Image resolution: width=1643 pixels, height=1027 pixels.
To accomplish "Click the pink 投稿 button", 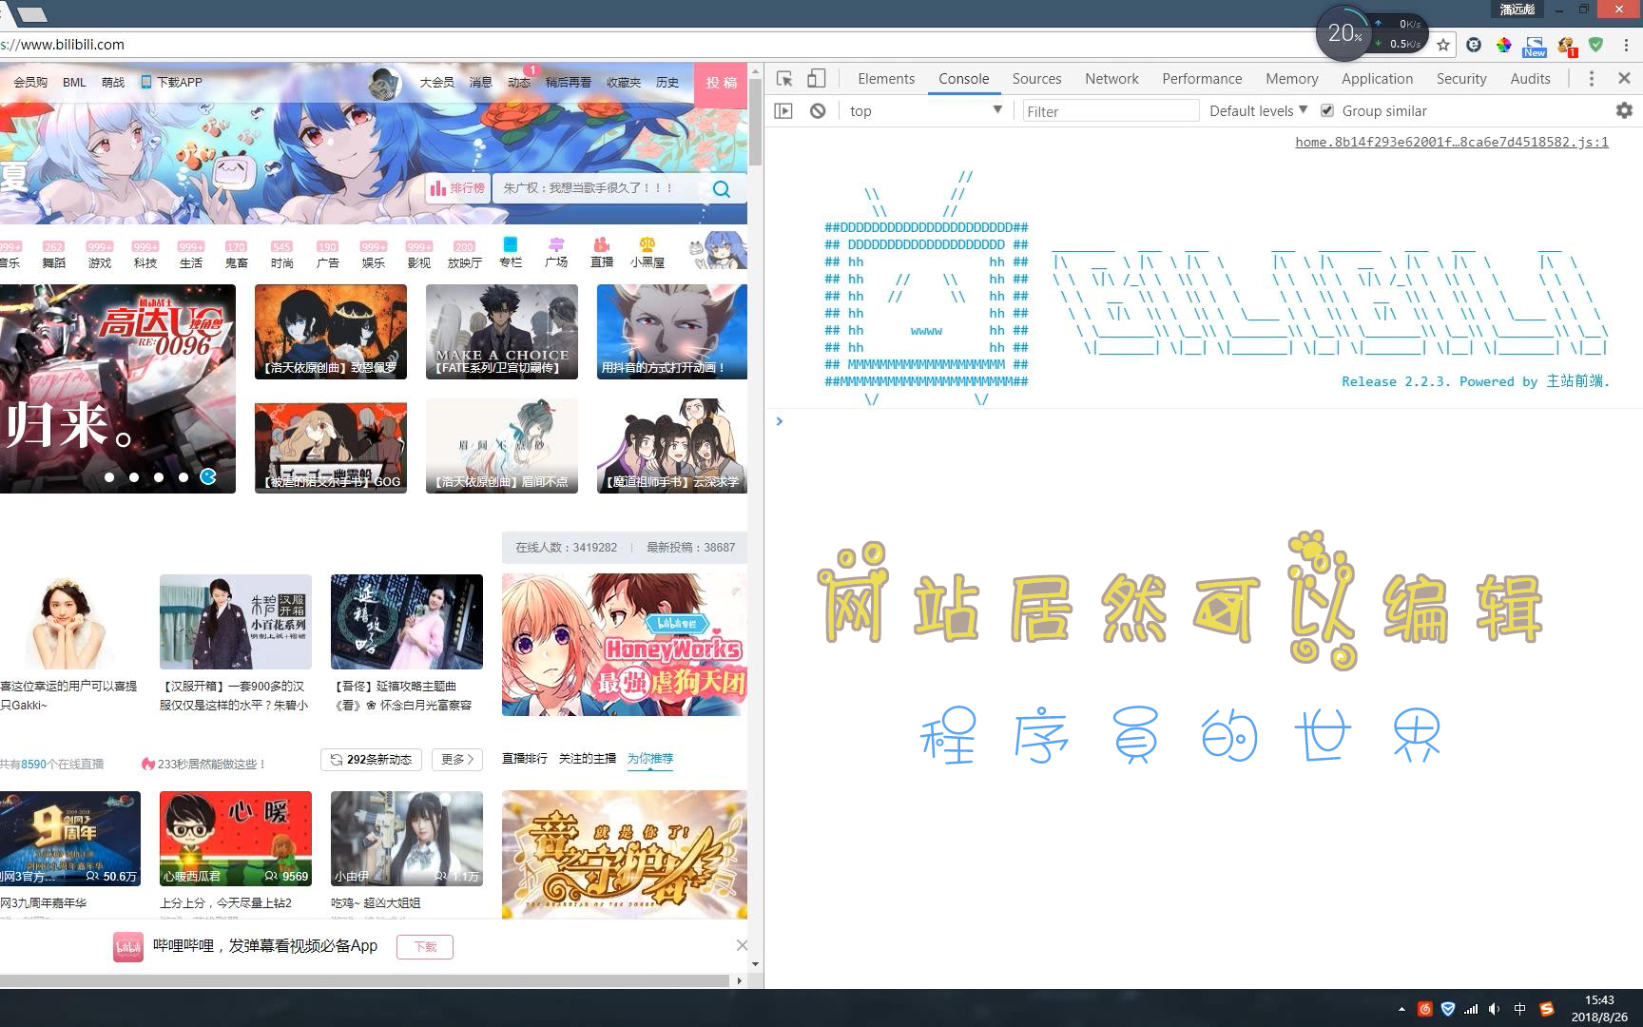I will tap(722, 83).
